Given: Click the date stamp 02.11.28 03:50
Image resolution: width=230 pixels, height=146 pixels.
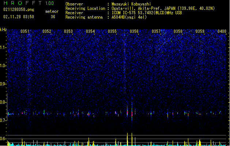Looking at the screenshot, I should click(19, 17).
